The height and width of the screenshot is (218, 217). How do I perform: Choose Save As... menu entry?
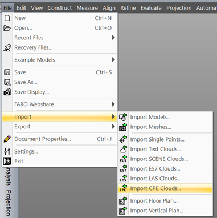point(60,82)
